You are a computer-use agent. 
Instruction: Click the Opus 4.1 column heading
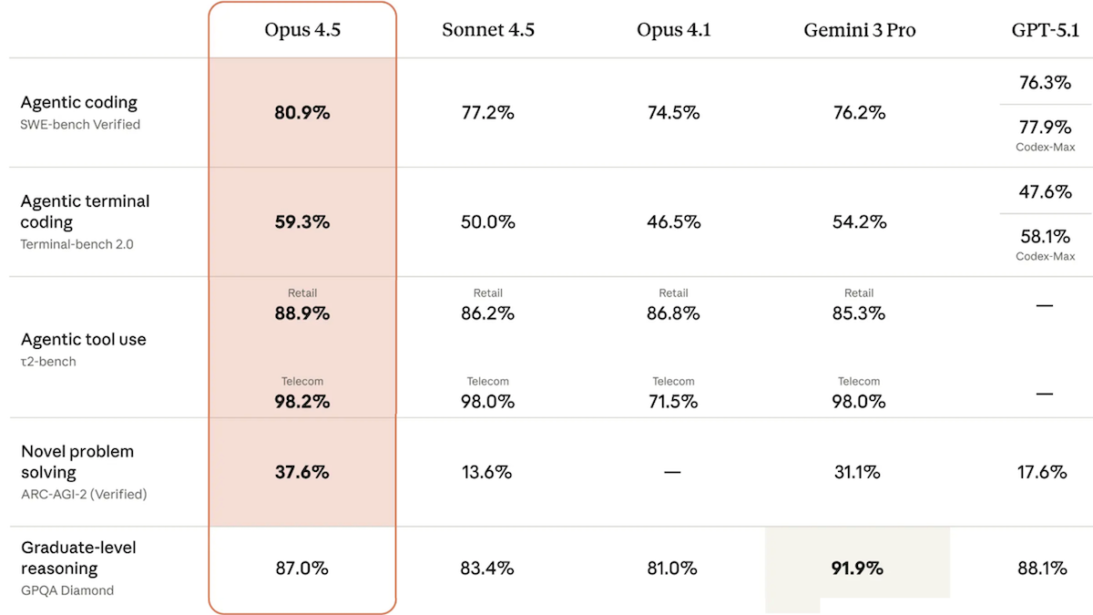pyautogui.click(x=673, y=30)
